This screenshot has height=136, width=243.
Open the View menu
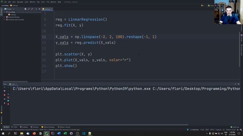tap(14, 2)
